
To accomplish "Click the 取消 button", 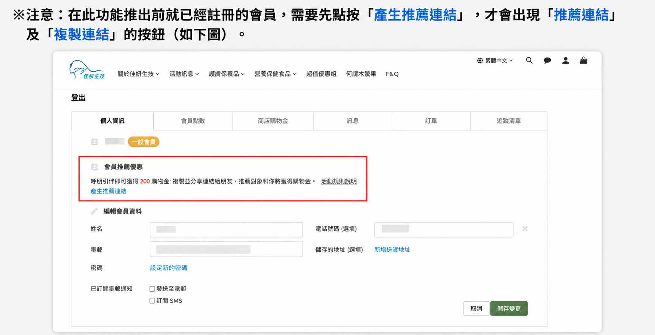I will pos(476,308).
